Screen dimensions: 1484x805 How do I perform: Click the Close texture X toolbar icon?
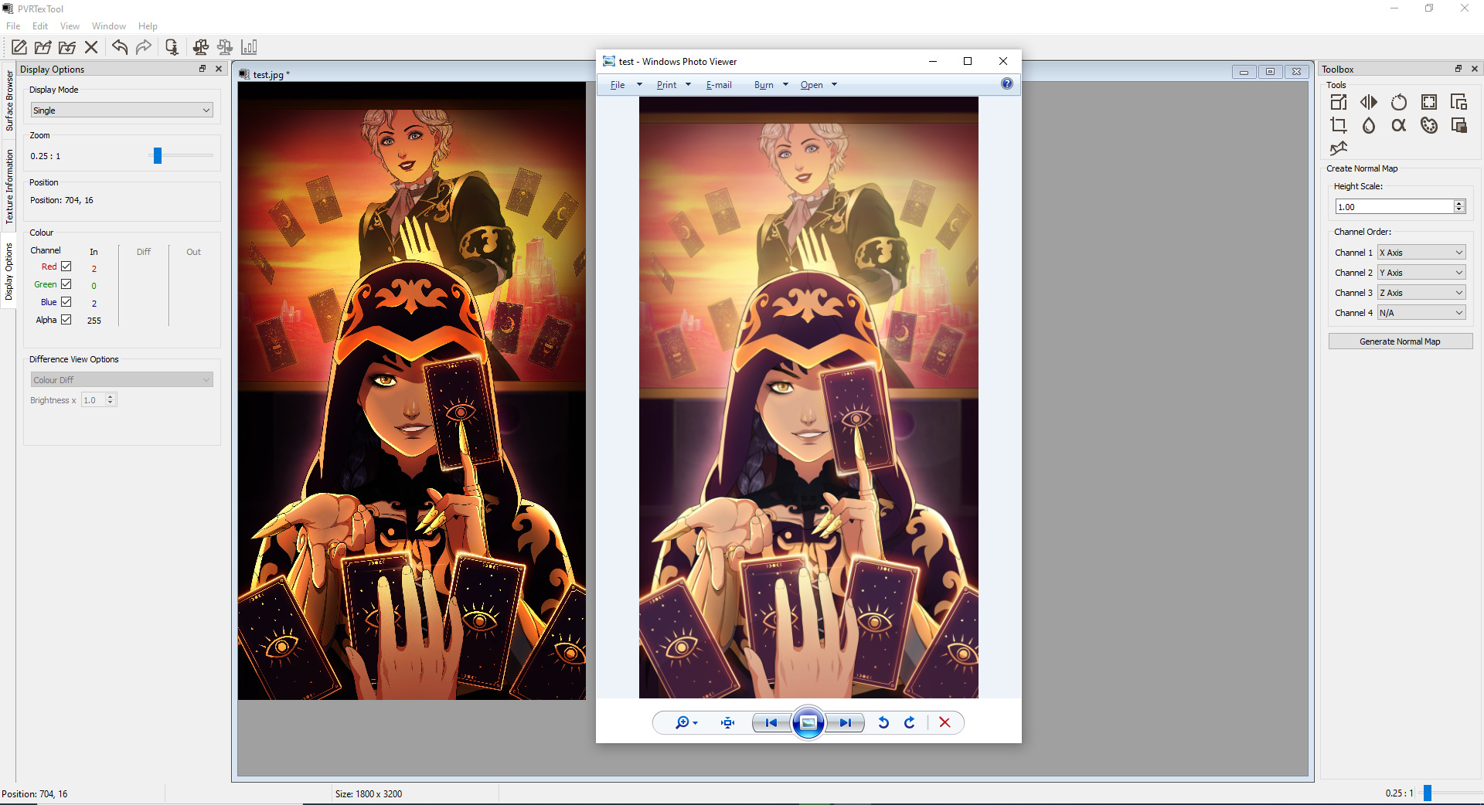click(x=91, y=47)
